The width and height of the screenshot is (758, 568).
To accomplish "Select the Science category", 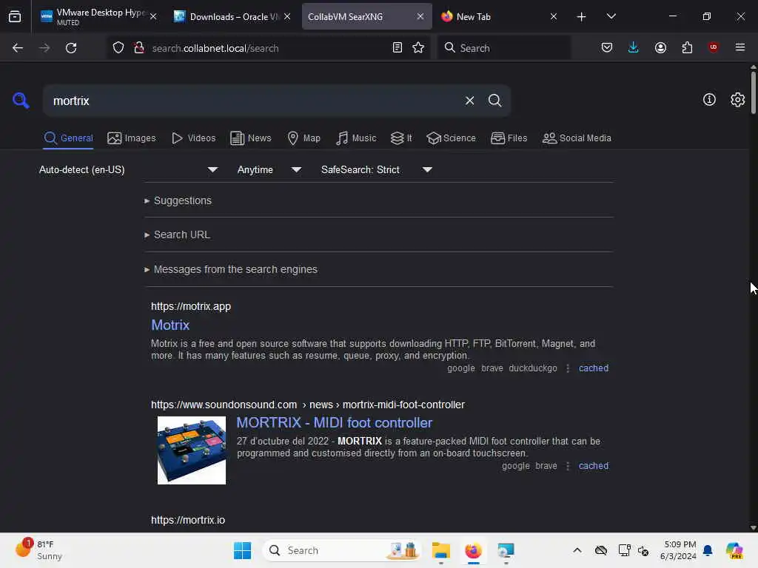I will 451,138.
